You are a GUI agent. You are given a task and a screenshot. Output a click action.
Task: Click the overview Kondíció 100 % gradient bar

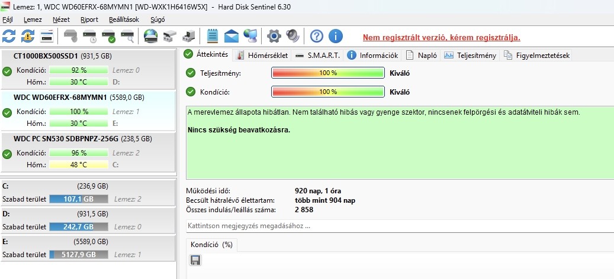click(x=328, y=92)
